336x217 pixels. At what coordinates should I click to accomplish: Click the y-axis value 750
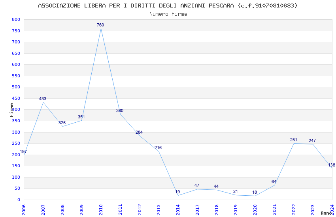[x=16, y=31]
